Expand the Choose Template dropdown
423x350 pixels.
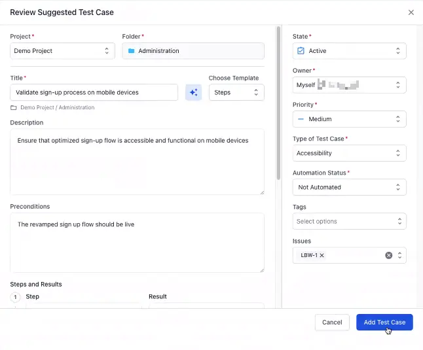point(236,92)
